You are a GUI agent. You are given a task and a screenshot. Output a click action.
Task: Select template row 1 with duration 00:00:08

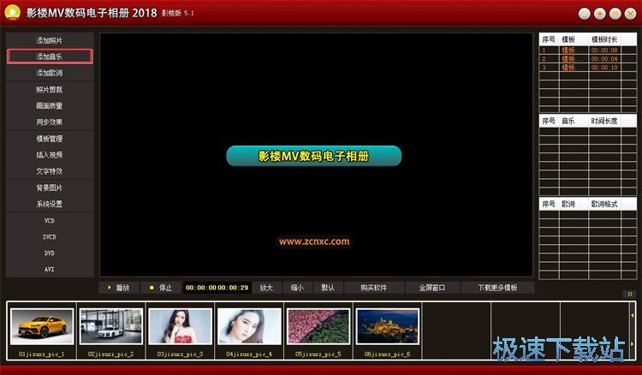click(x=587, y=50)
